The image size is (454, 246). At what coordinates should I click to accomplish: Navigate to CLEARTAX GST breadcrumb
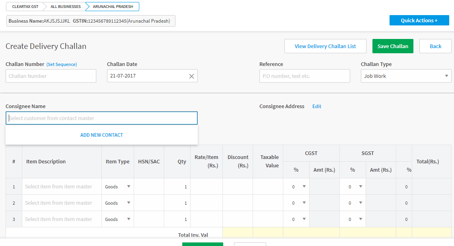pyautogui.click(x=25, y=6)
